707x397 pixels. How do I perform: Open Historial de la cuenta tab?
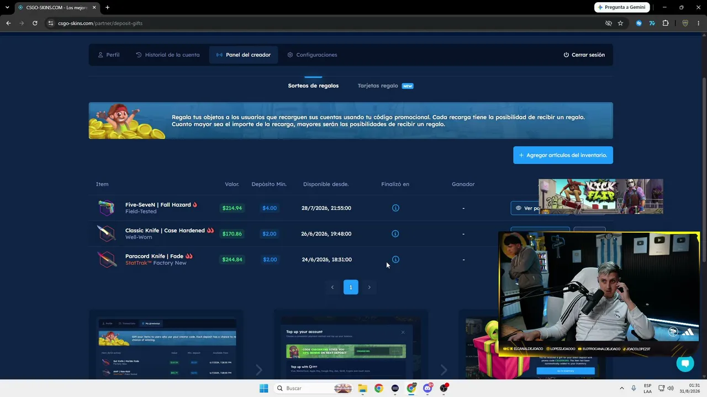coord(168,55)
